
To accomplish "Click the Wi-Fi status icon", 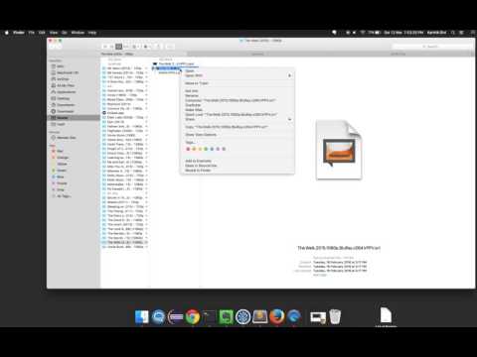I will point(363,33).
